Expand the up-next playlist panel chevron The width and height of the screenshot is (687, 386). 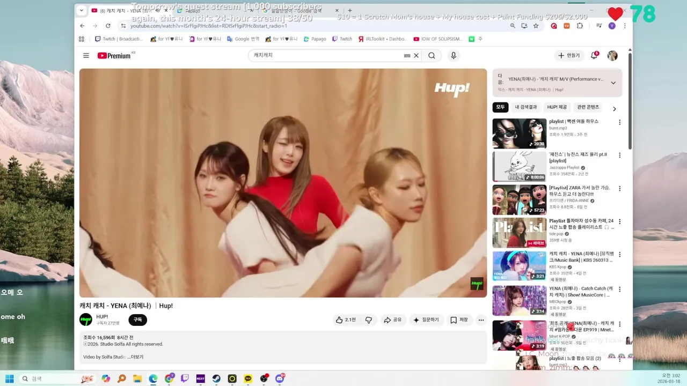coord(613,83)
